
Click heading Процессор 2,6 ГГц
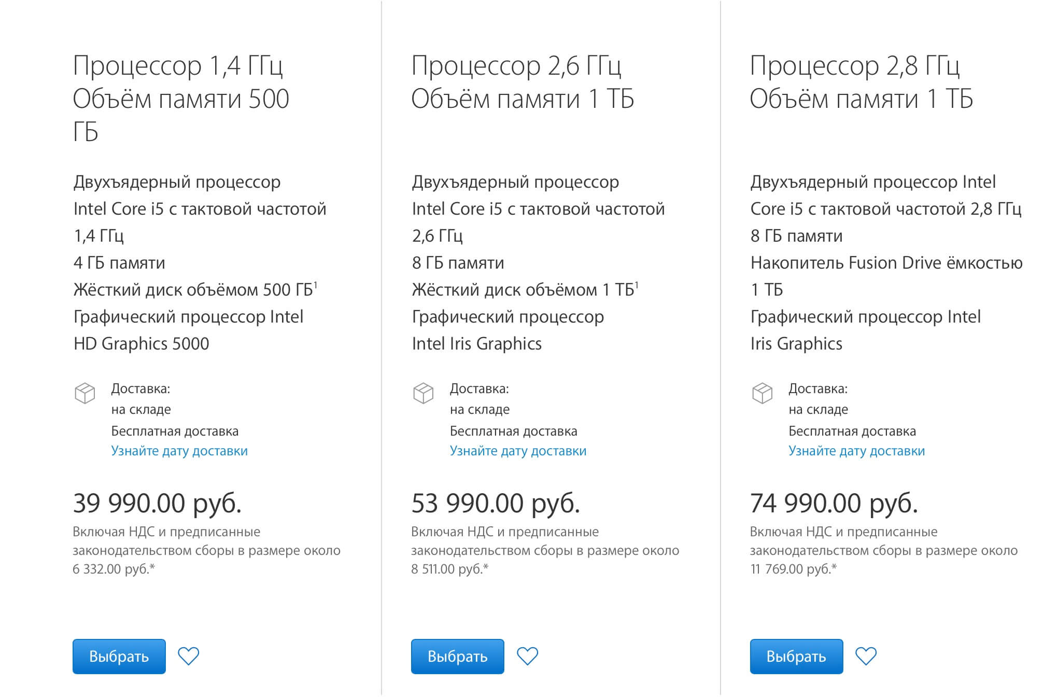click(x=516, y=66)
